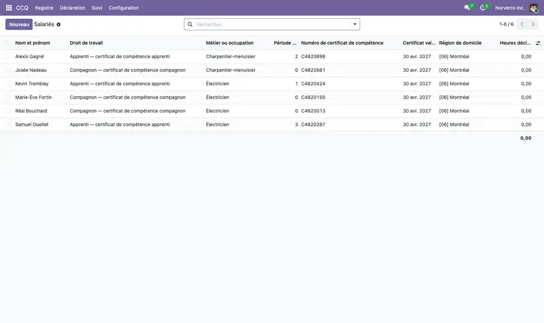Viewport: 544px width, 323px height.
Task: Sort by Numéro de certificat de compétence column
Action: (x=342, y=43)
